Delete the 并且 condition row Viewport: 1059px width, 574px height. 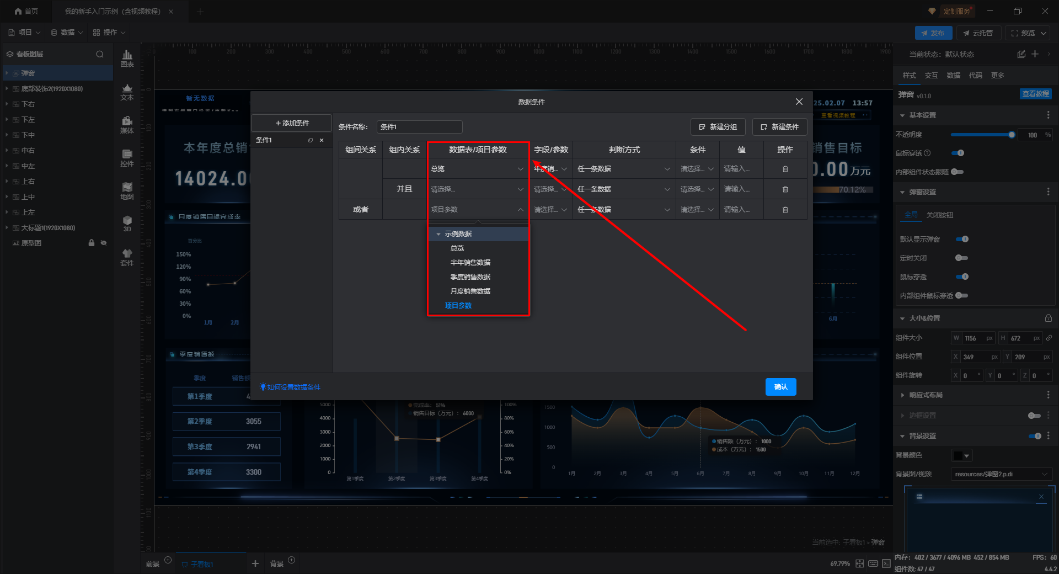(x=785, y=189)
